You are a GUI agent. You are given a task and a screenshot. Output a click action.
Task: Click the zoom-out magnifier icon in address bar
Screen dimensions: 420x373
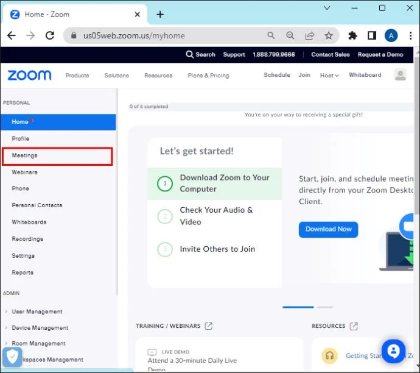[290, 35]
